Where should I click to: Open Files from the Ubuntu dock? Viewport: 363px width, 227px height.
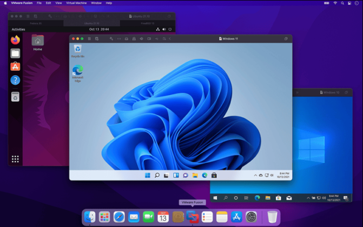click(15, 54)
